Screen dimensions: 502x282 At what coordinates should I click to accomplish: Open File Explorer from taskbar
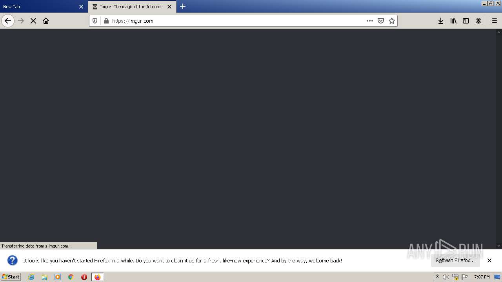click(x=44, y=277)
